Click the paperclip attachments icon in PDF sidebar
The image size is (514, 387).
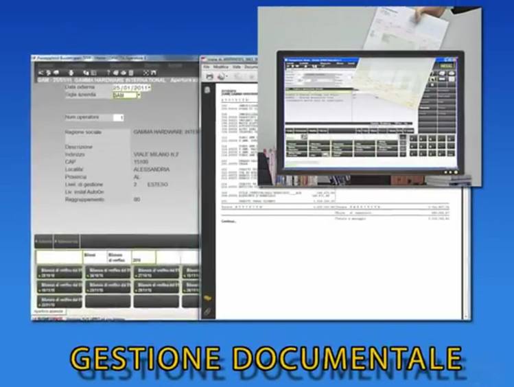[207, 312]
